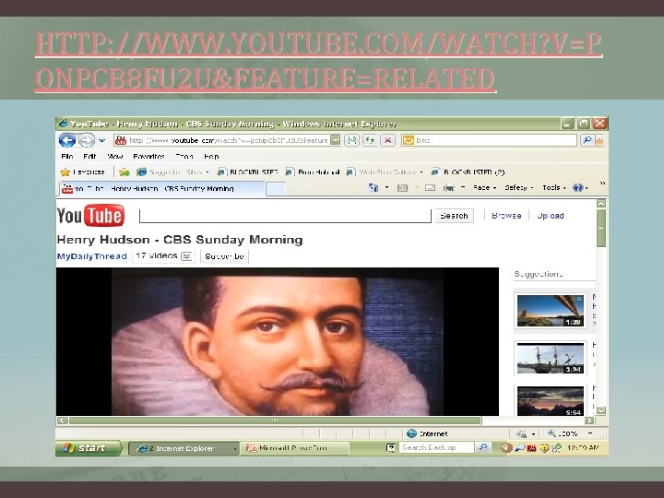Image resolution: width=664 pixels, height=498 pixels.
Task: Open a new blank browser tab
Action: click(276, 189)
